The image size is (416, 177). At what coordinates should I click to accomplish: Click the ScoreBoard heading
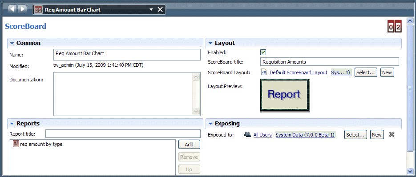tap(26, 26)
